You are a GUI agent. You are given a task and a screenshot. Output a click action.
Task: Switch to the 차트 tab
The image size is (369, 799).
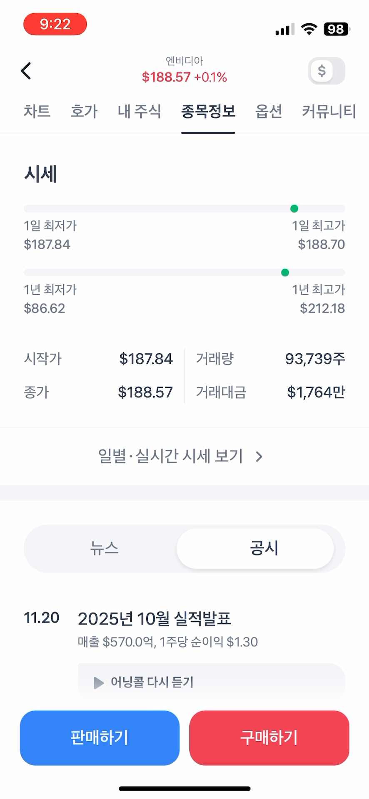(x=37, y=111)
